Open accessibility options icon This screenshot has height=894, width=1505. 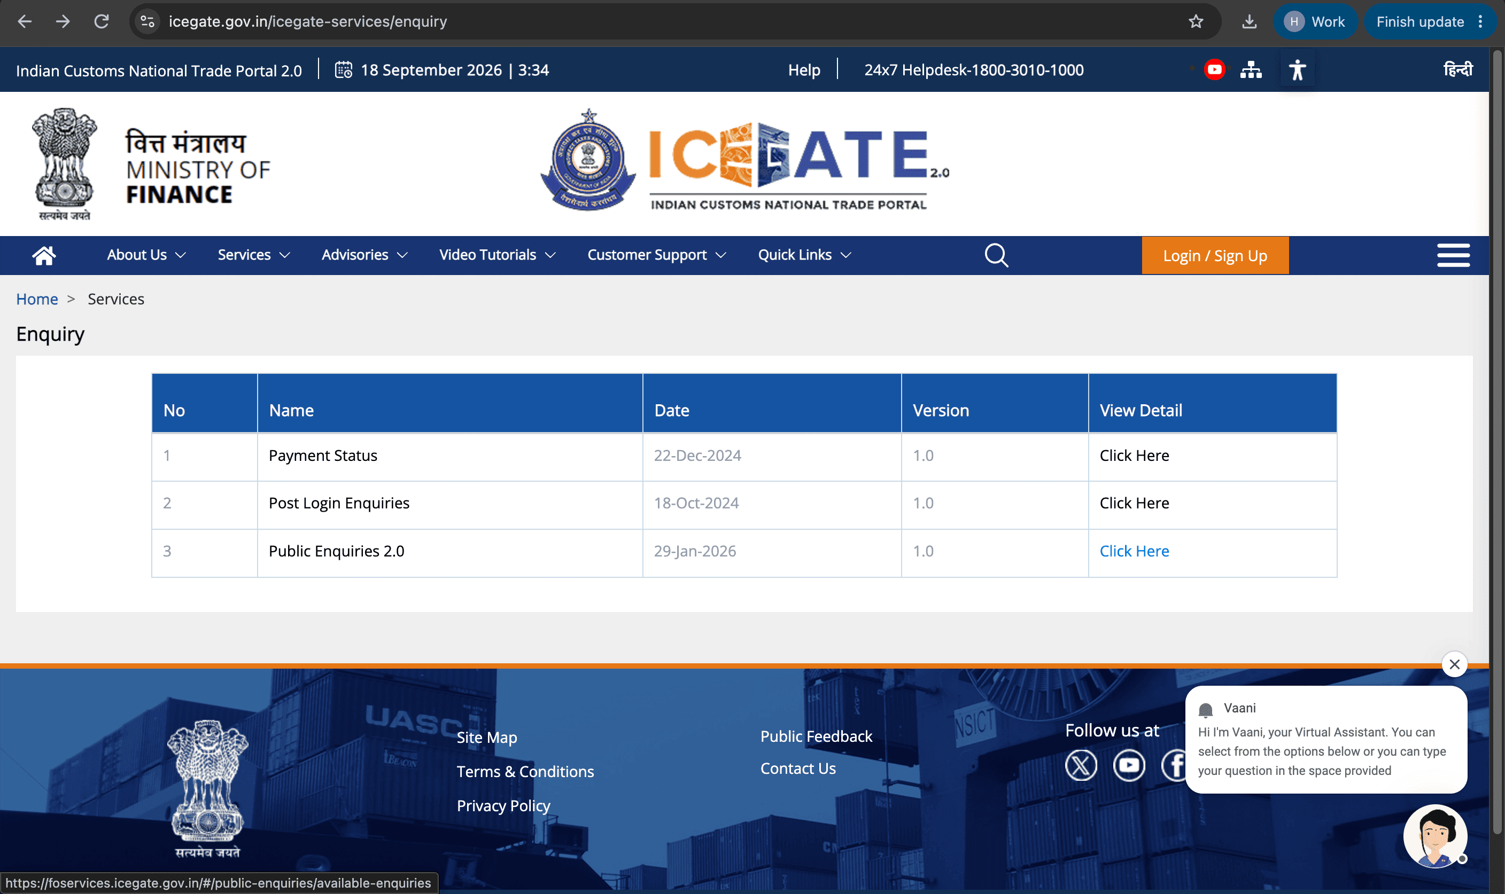1297,70
